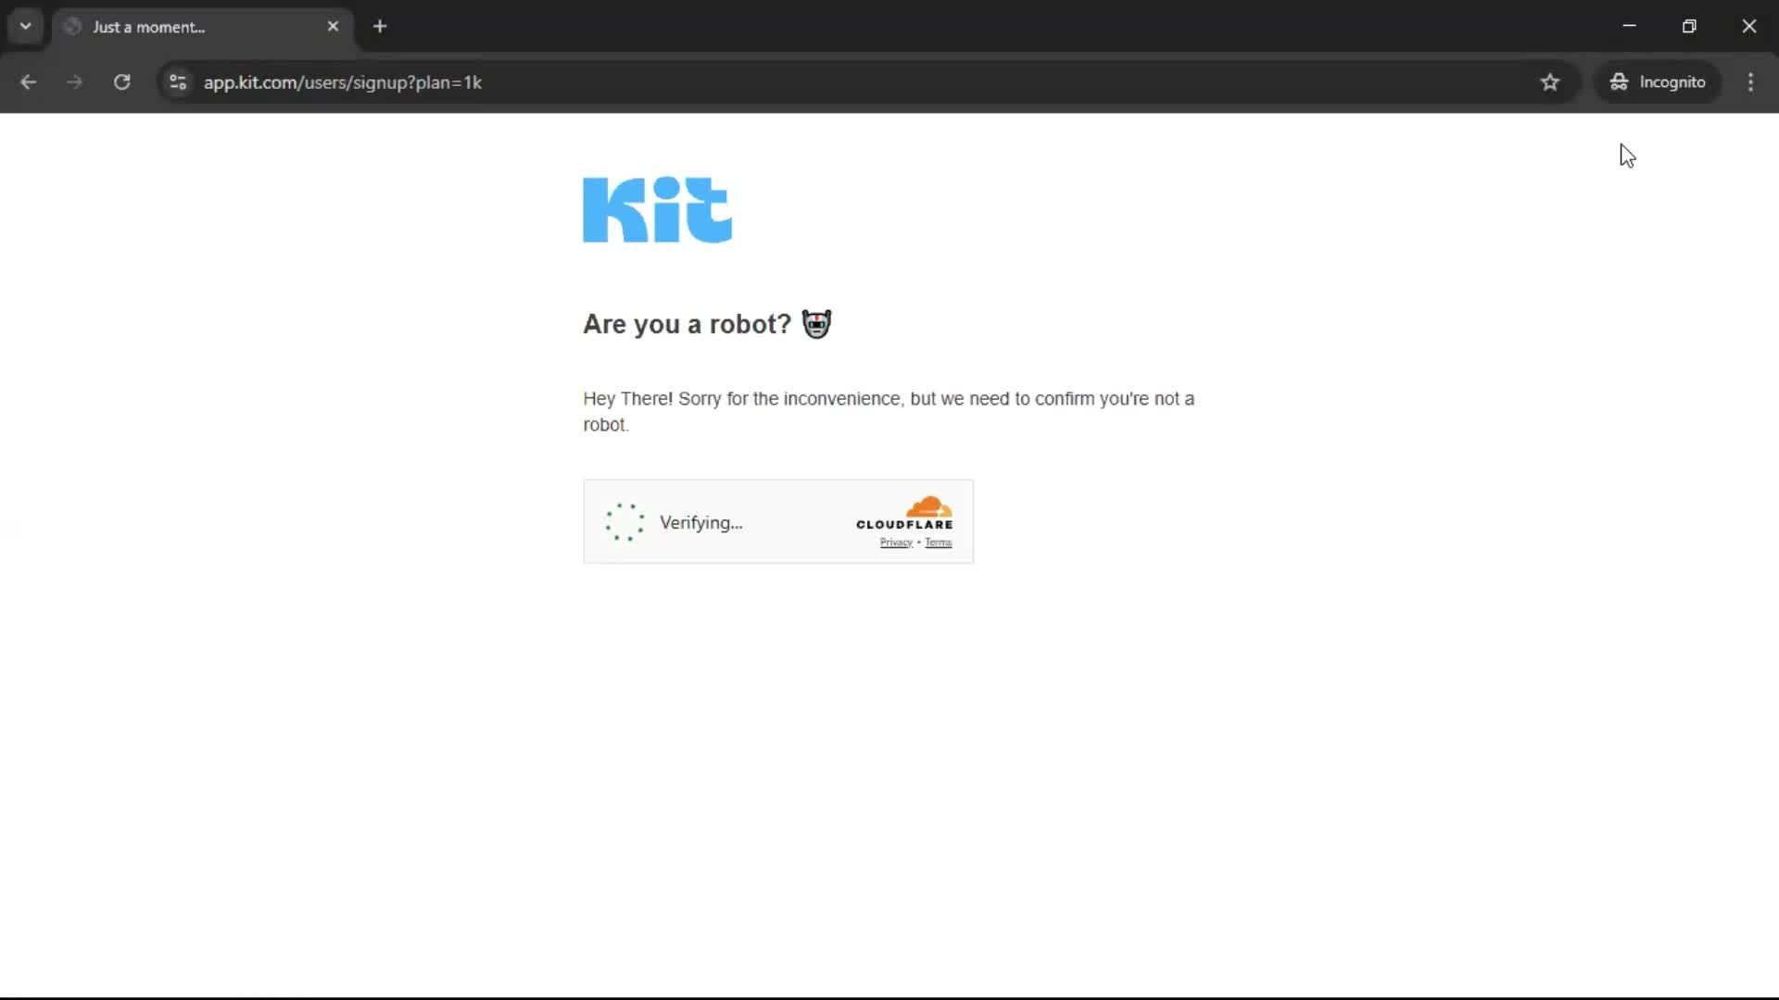Open a new tab with the plus icon
This screenshot has height=1000, width=1779.
380,26
